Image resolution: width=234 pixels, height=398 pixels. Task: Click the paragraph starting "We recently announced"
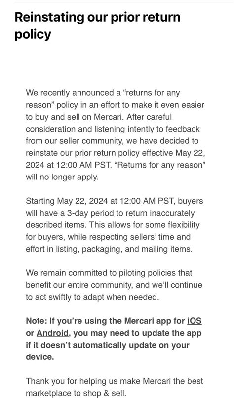pos(116,135)
